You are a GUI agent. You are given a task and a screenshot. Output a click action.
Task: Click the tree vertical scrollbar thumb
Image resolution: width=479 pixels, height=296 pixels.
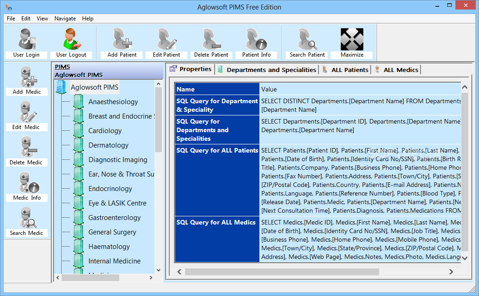tap(158, 120)
